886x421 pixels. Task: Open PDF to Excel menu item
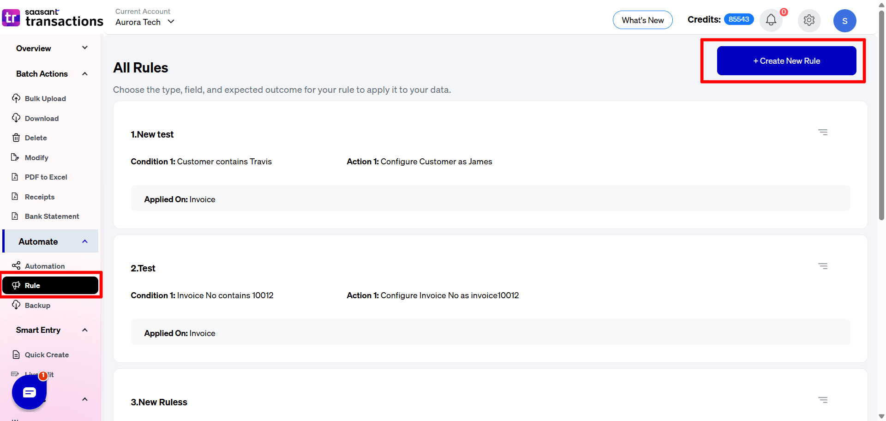pos(46,177)
